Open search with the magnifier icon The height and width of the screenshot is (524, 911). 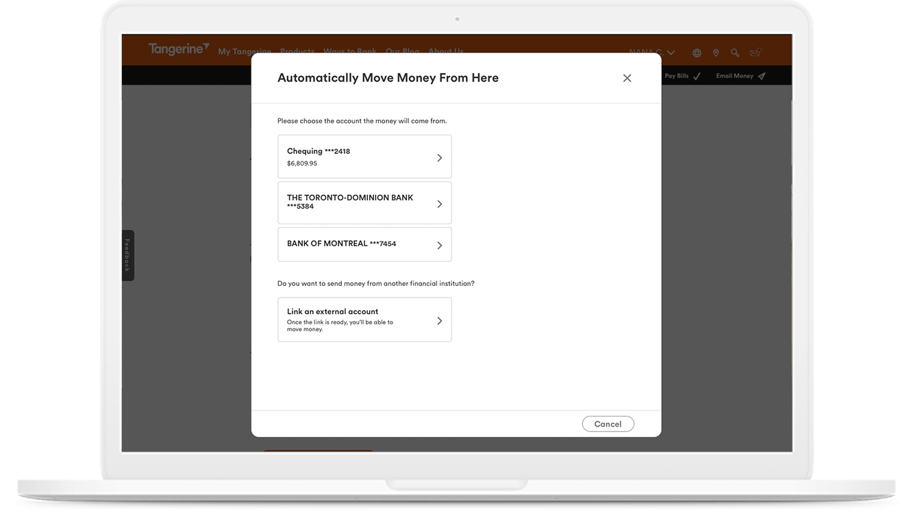tap(735, 53)
